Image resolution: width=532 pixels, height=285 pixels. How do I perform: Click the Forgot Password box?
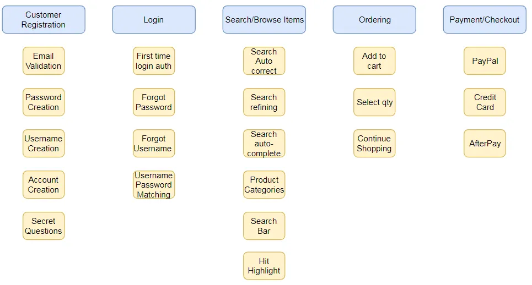tap(154, 102)
